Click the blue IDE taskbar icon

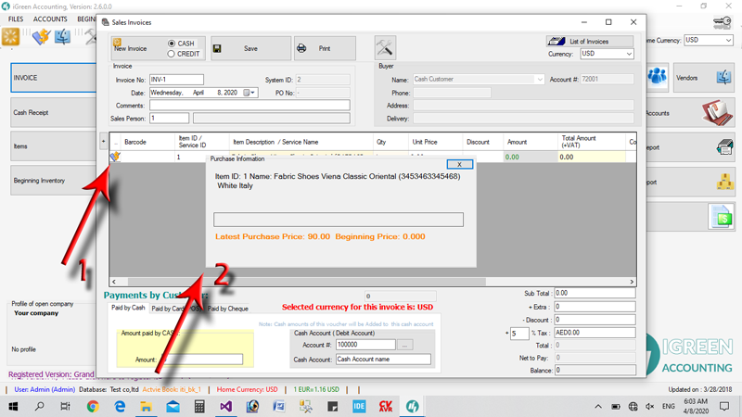359,407
